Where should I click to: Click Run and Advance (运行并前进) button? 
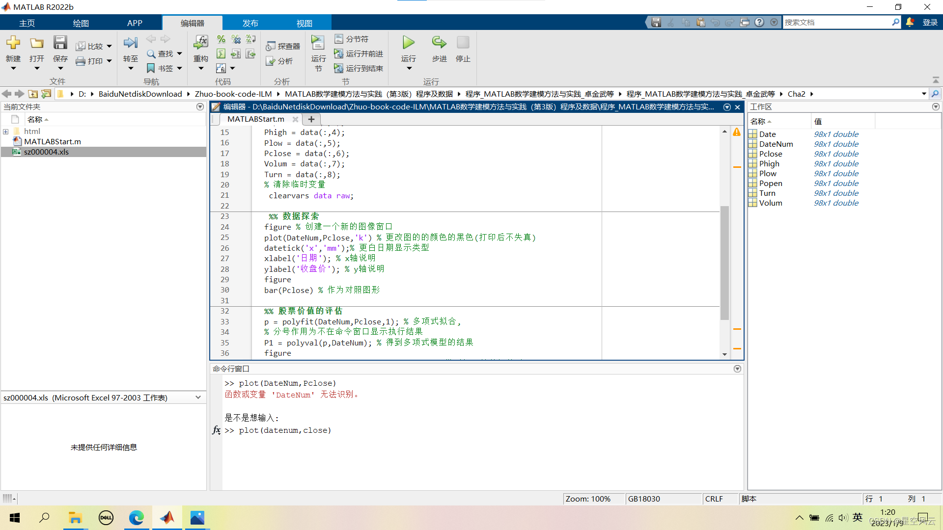click(359, 53)
